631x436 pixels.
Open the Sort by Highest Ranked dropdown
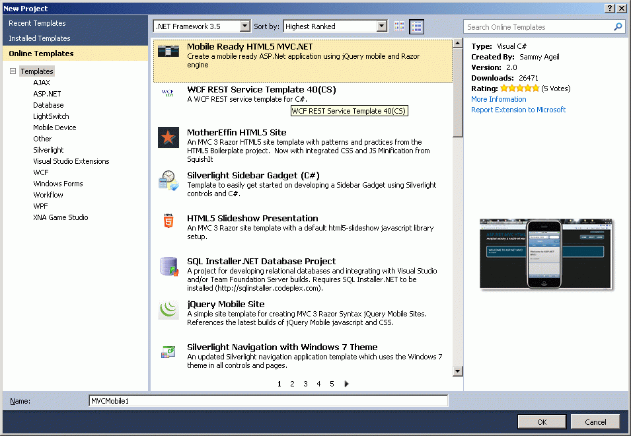point(381,26)
